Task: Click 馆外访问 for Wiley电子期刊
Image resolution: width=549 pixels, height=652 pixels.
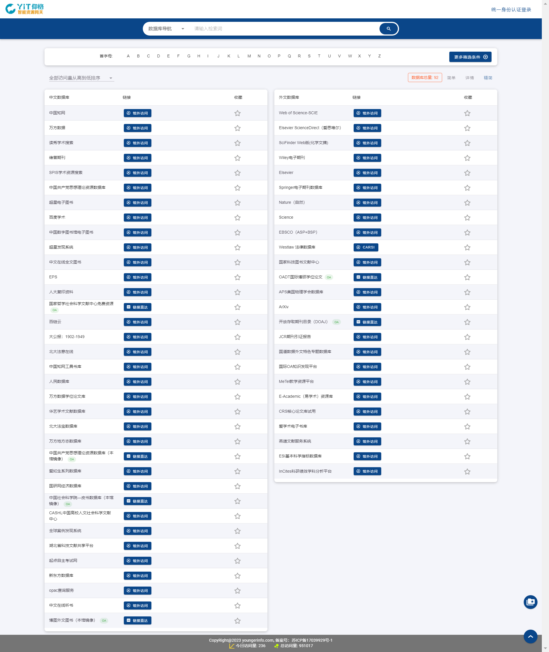Action: click(367, 158)
